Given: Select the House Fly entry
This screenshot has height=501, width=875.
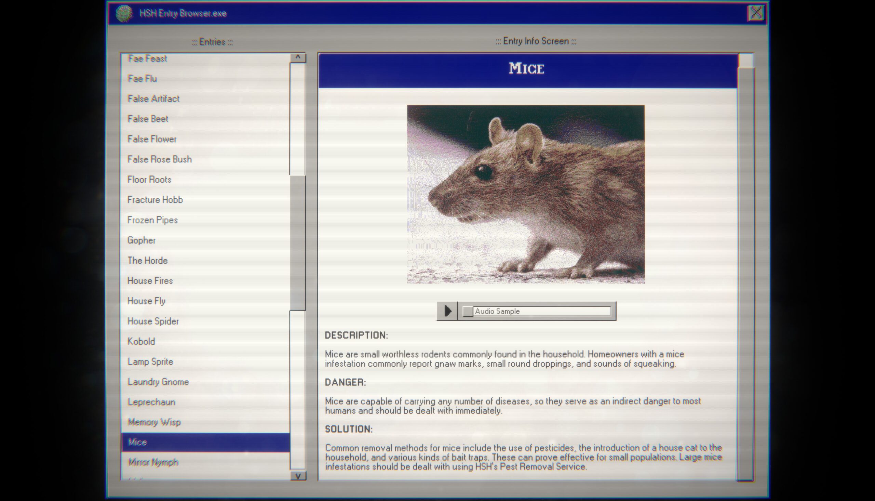Looking at the screenshot, I should click(x=146, y=301).
